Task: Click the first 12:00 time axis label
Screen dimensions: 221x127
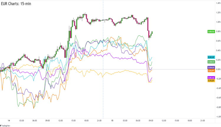Action: coord(61,121)
